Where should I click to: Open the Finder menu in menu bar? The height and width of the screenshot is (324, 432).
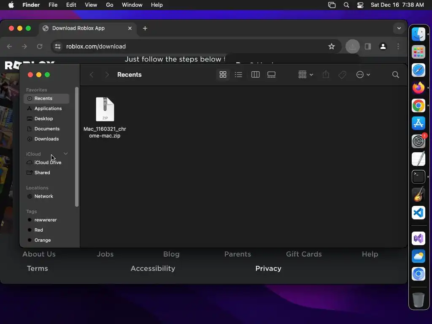(31, 5)
